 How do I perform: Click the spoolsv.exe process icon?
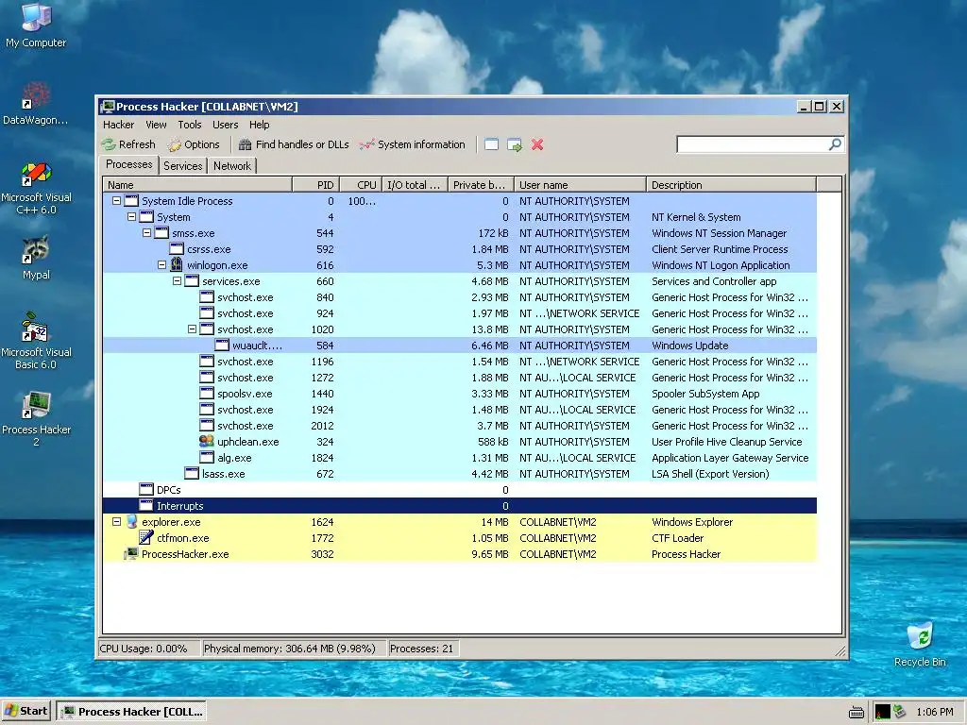pyautogui.click(x=207, y=394)
